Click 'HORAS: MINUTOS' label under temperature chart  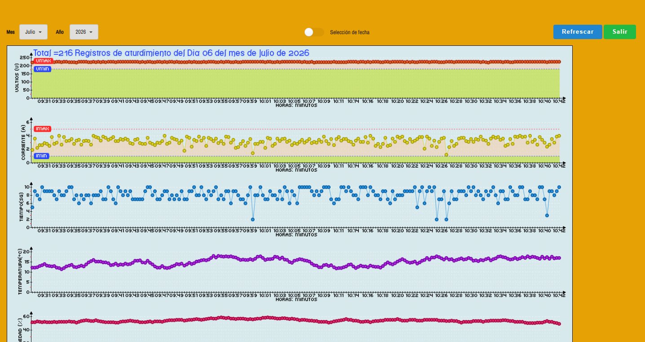pyautogui.click(x=296, y=299)
